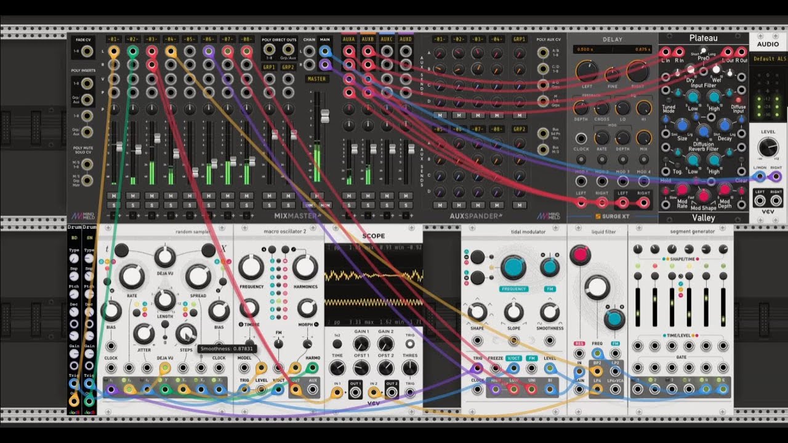
Task: Click the channel -01- name display
Action: (114, 39)
